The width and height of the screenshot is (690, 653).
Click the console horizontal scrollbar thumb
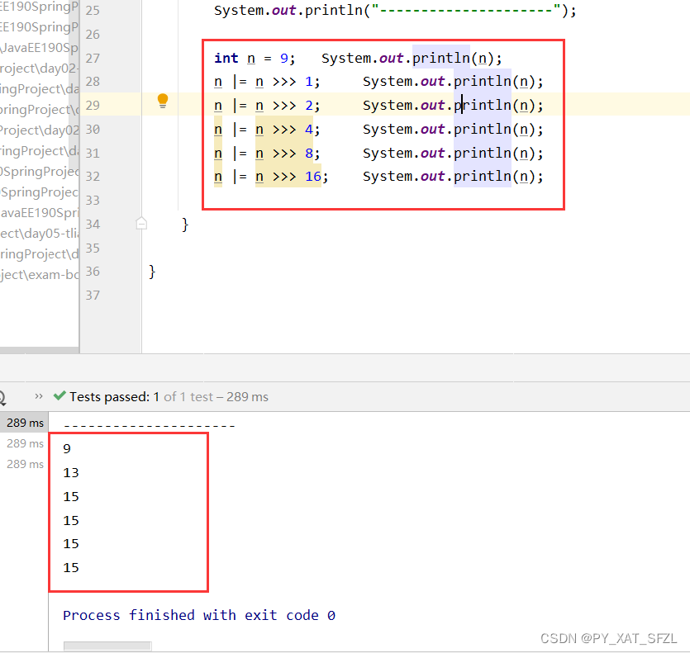107,646
